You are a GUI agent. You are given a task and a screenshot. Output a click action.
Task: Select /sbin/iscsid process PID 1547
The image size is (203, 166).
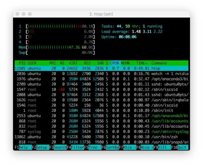pyautogui.click(x=101, y=89)
